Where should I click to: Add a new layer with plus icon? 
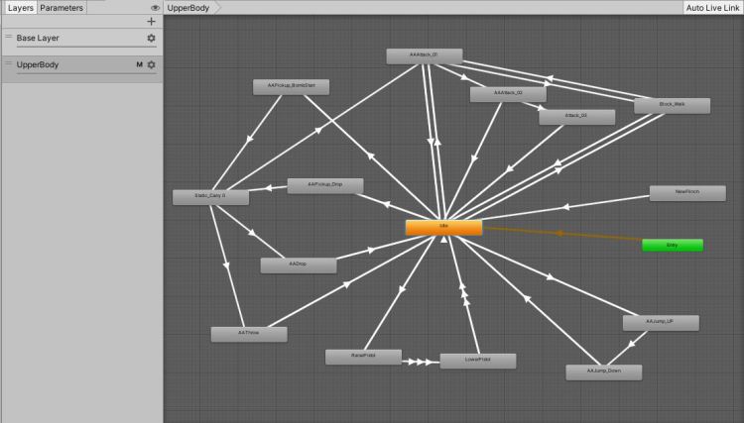click(151, 21)
